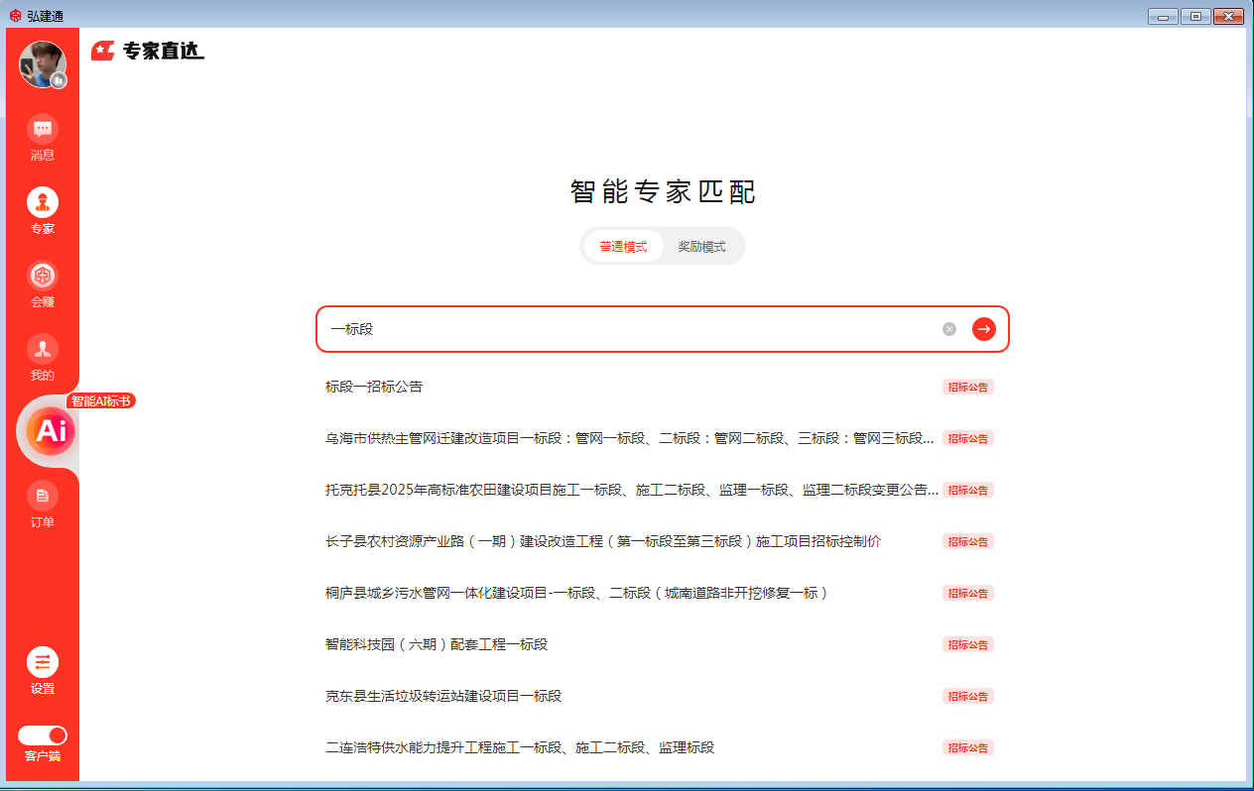
Task: Click the 招标公告 tag on the first result
Action: click(x=967, y=387)
